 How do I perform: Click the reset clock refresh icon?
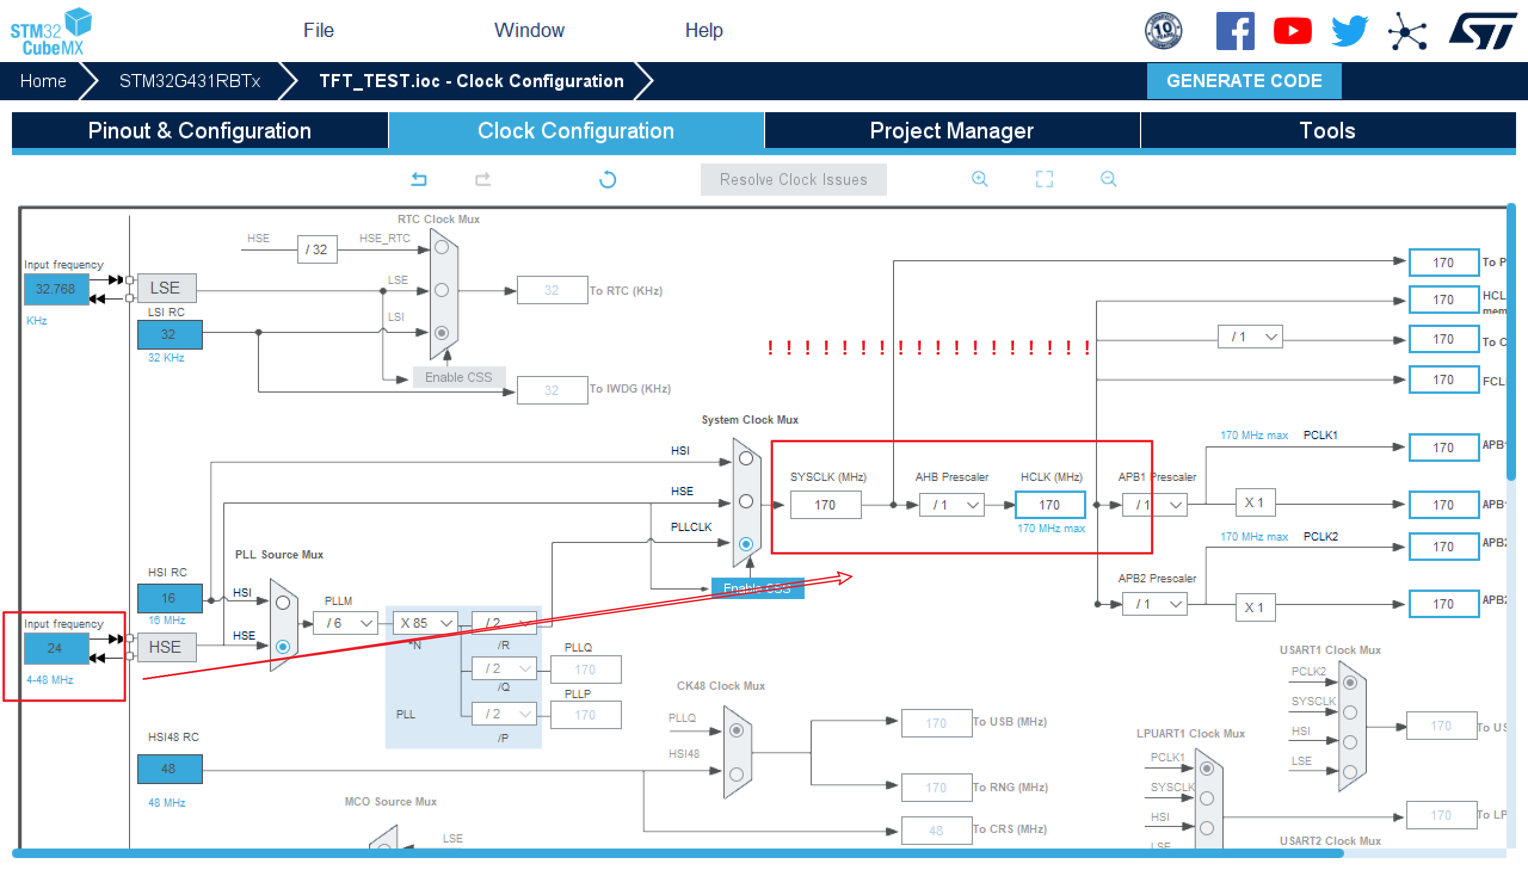(x=608, y=179)
